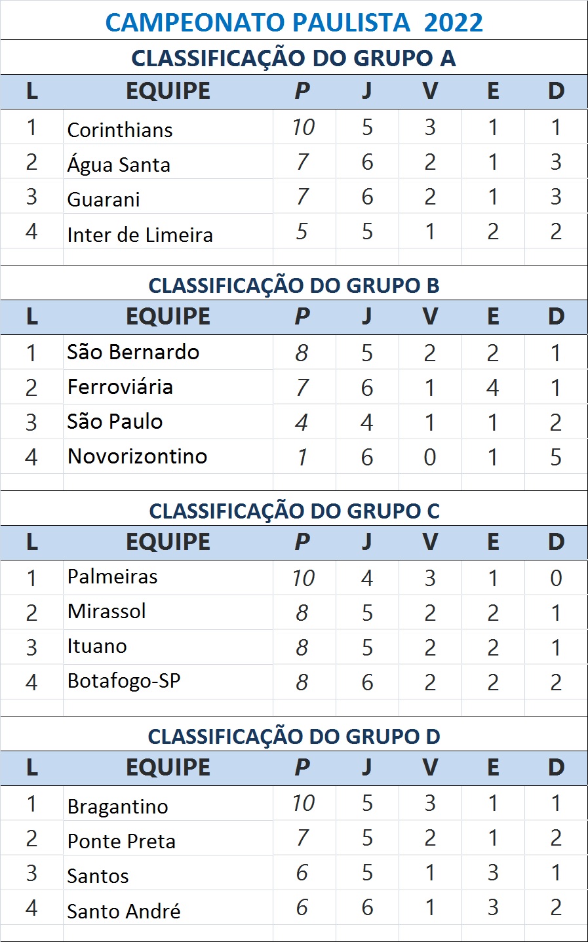
Task: Click the Classificação do Grupo D heading
Action: click(294, 737)
